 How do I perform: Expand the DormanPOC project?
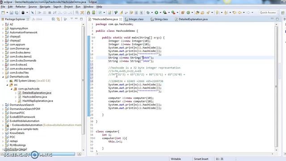pos(3,113)
